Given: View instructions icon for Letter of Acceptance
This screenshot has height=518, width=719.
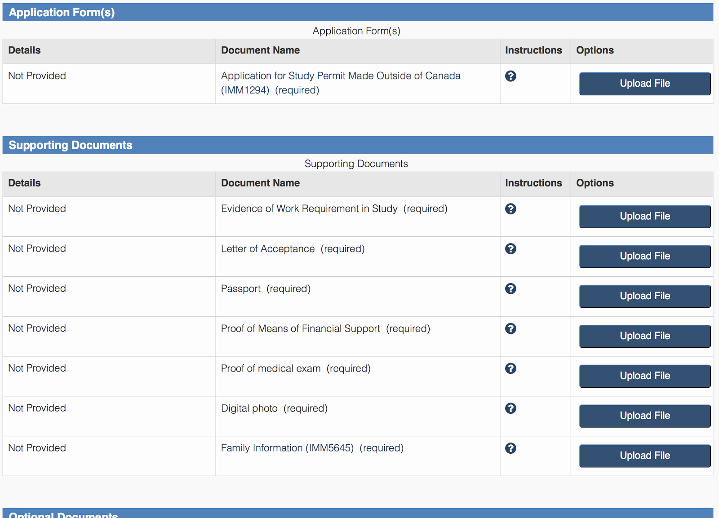Looking at the screenshot, I should [x=510, y=249].
